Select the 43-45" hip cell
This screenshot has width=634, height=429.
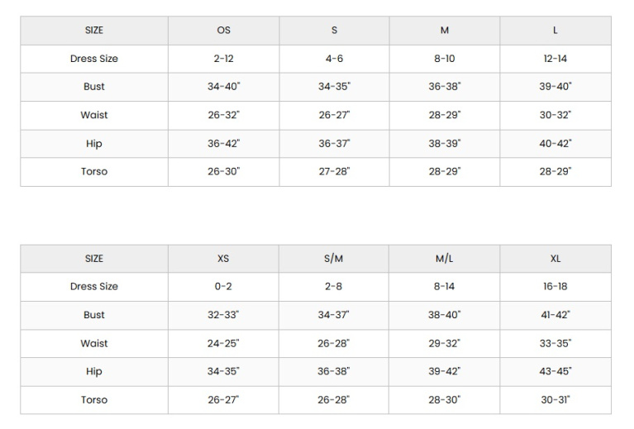pos(555,372)
